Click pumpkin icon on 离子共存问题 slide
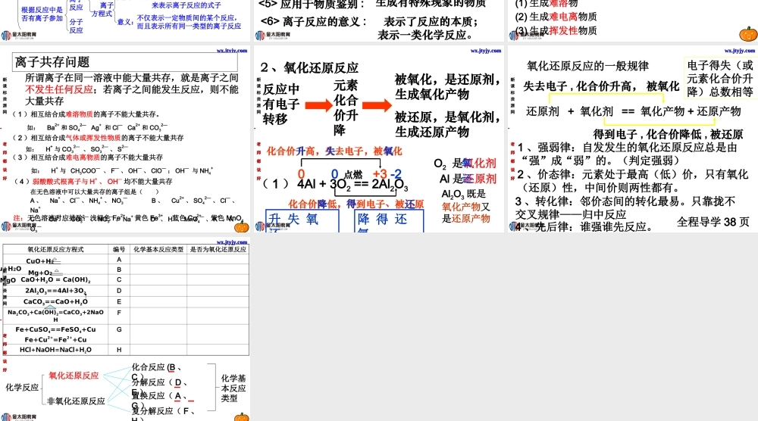Screen dimensions: 758x421 (242, 226)
